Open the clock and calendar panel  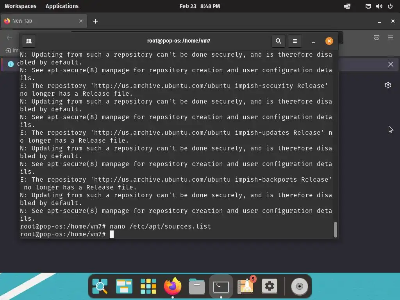click(200, 6)
